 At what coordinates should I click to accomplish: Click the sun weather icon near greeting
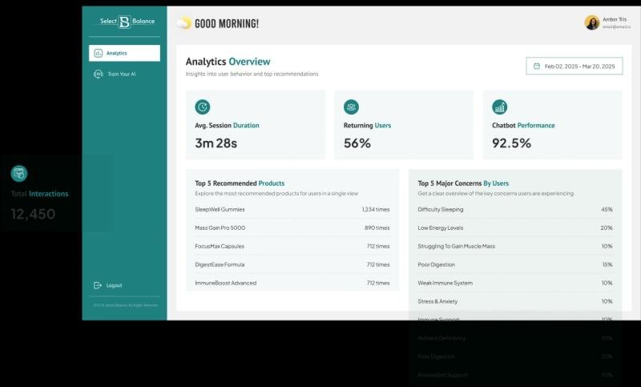[x=183, y=23]
